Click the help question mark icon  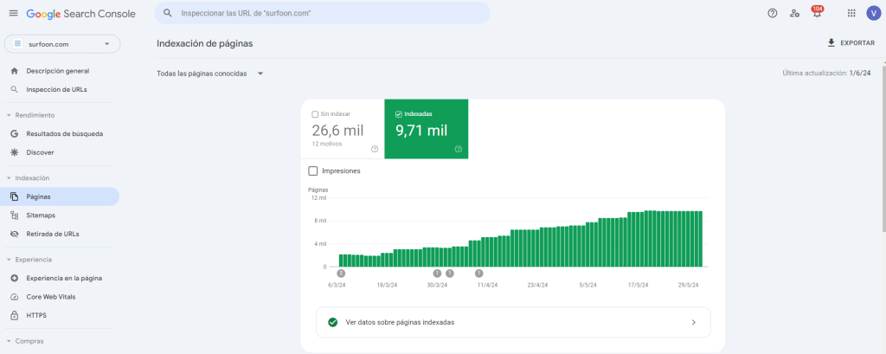coord(773,13)
